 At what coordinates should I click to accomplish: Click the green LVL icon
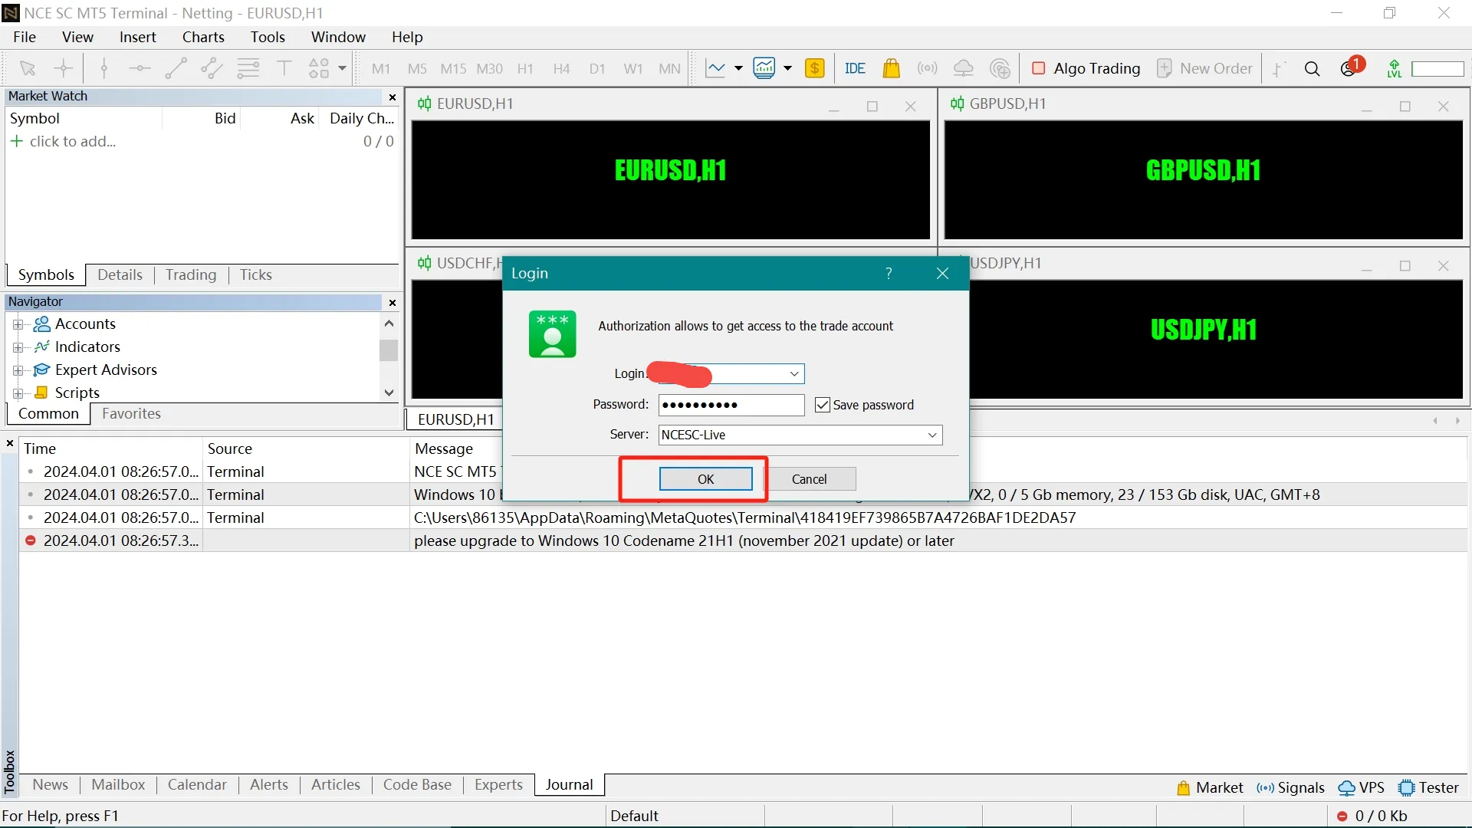1395,69
